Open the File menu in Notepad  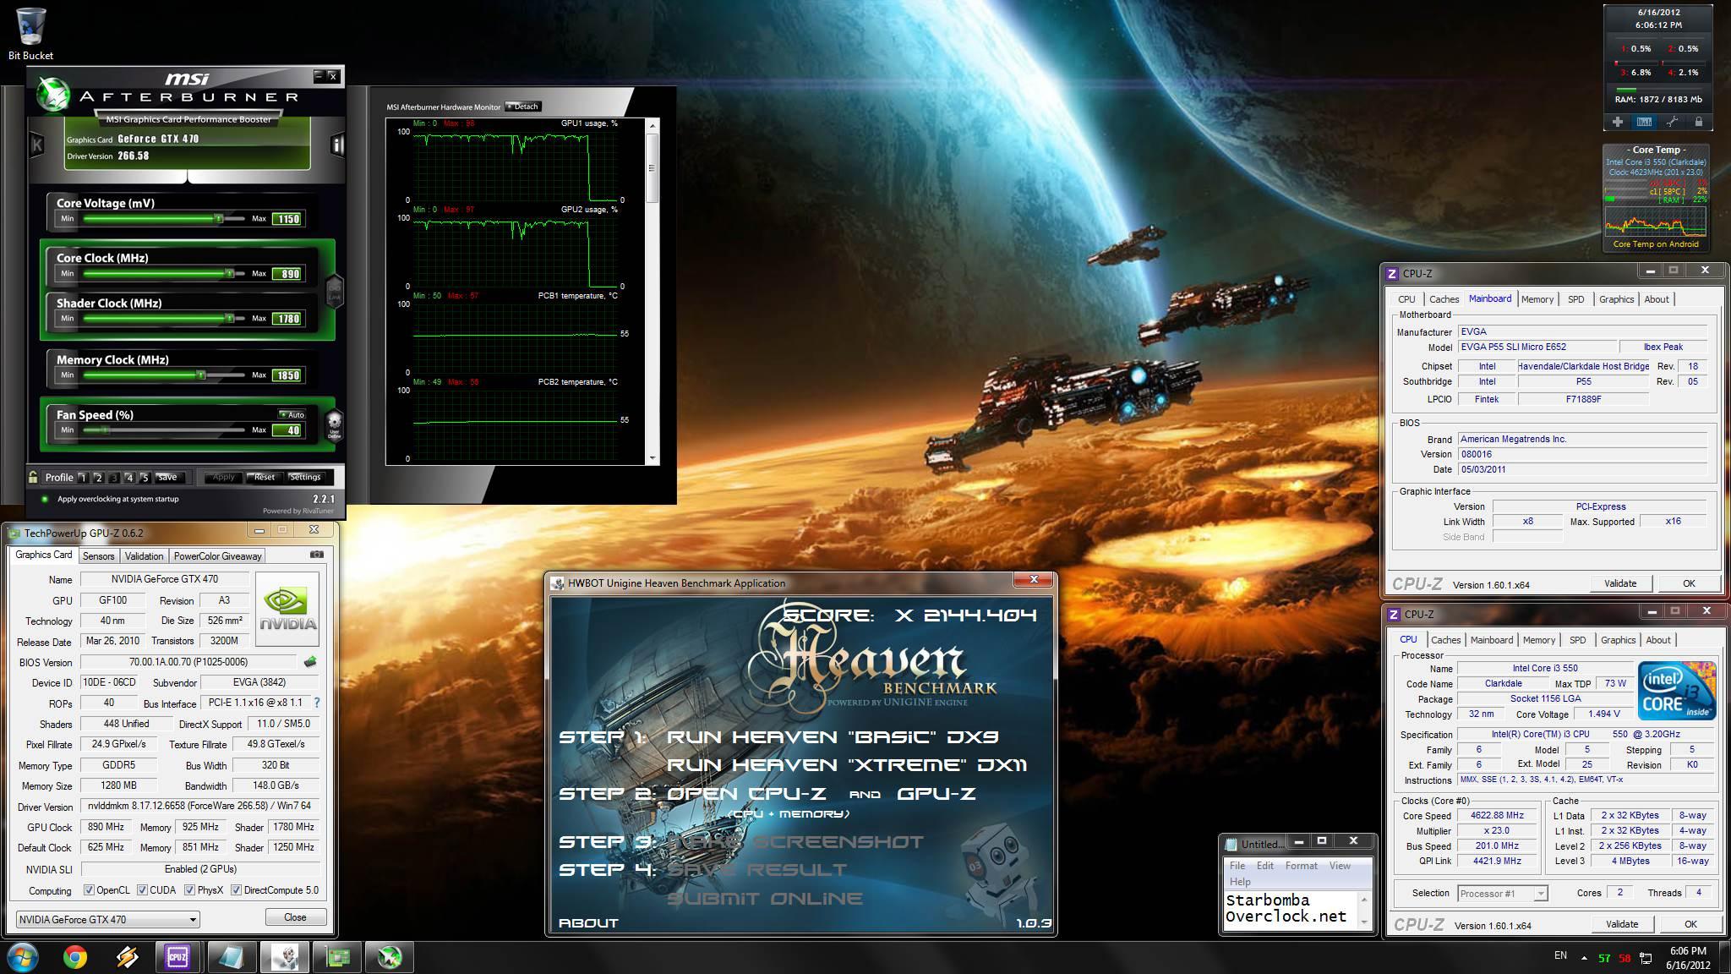click(x=1237, y=866)
